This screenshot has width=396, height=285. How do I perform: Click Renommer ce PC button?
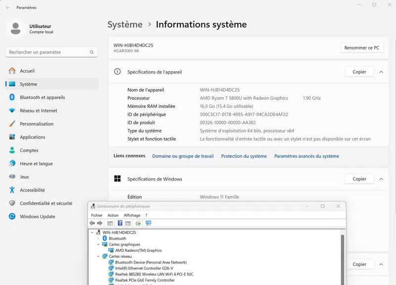click(x=361, y=48)
